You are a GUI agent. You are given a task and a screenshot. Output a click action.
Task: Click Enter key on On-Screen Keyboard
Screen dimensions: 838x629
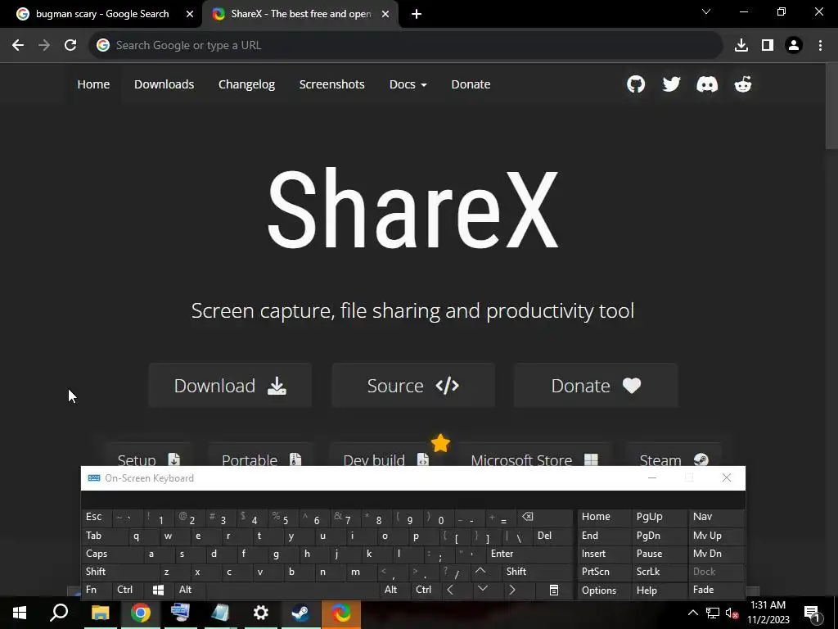[529, 554]
